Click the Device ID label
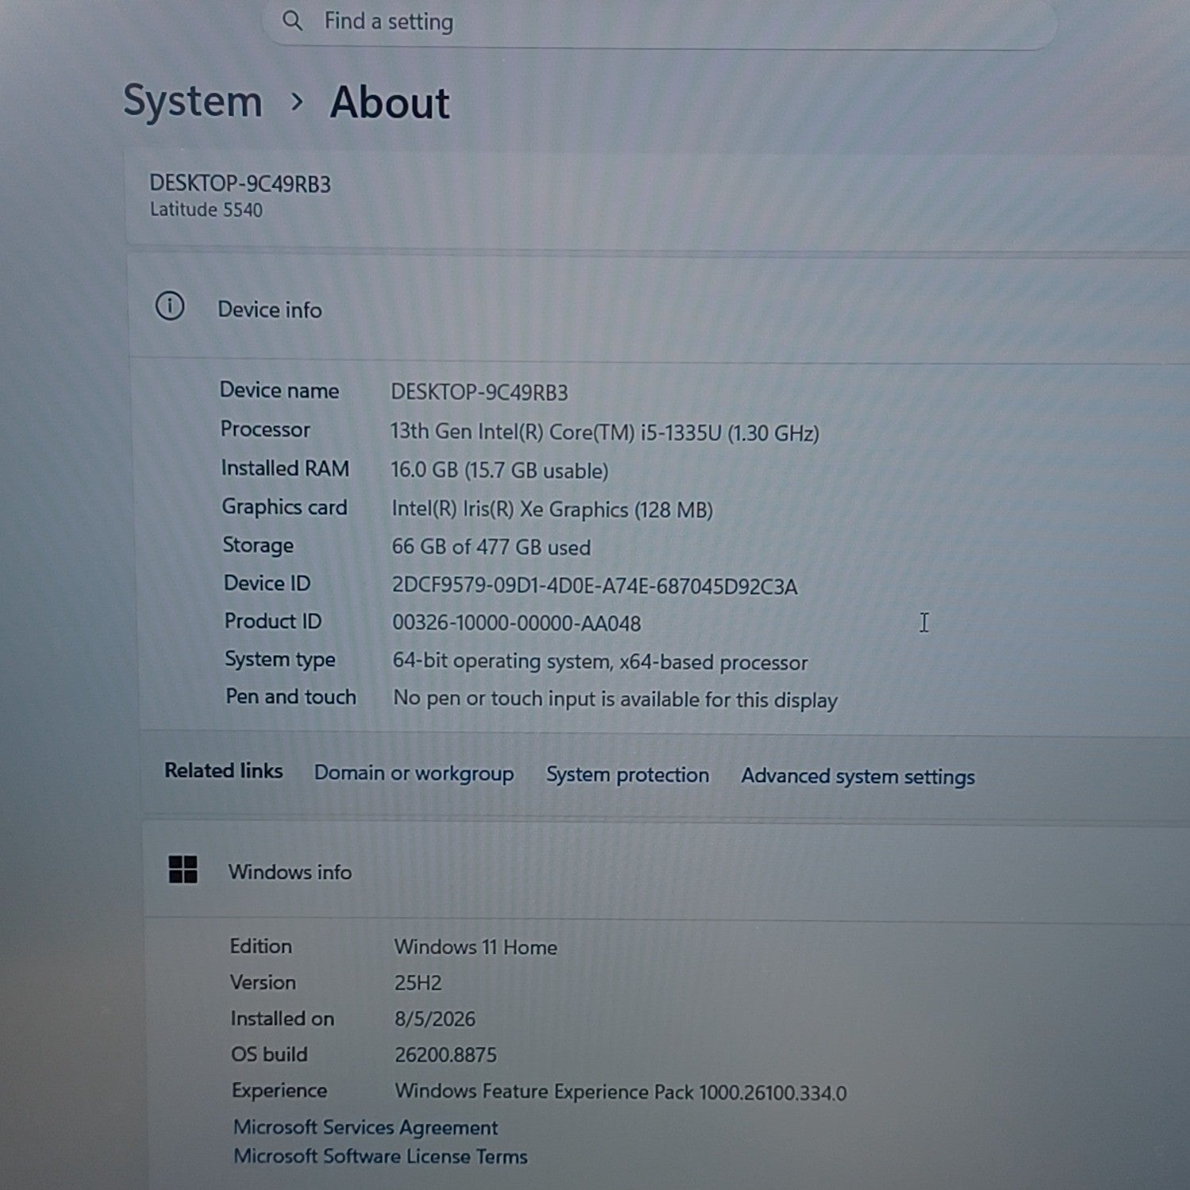1190x1190 pixels. [x=267, y=583]
